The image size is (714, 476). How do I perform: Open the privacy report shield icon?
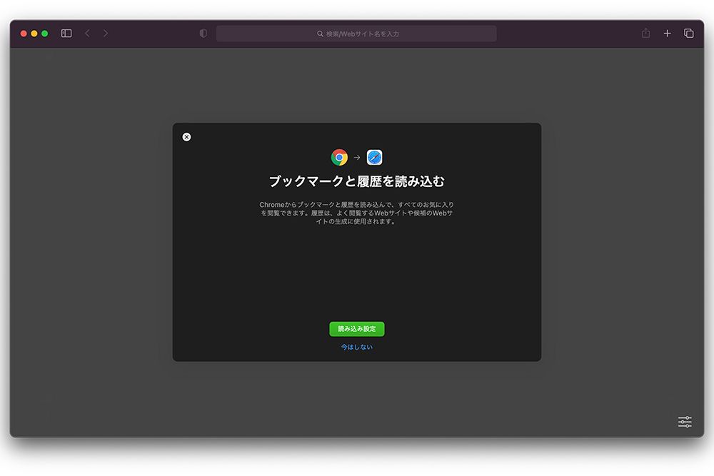click(203, 34)
